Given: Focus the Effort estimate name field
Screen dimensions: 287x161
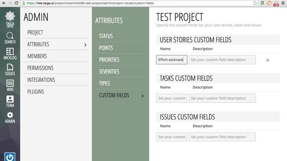Looking at the screenshot, I should (x=172, y=59).
